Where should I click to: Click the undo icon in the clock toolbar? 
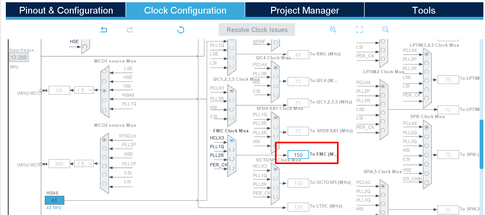pyautogui.click(x=104, y=30)
